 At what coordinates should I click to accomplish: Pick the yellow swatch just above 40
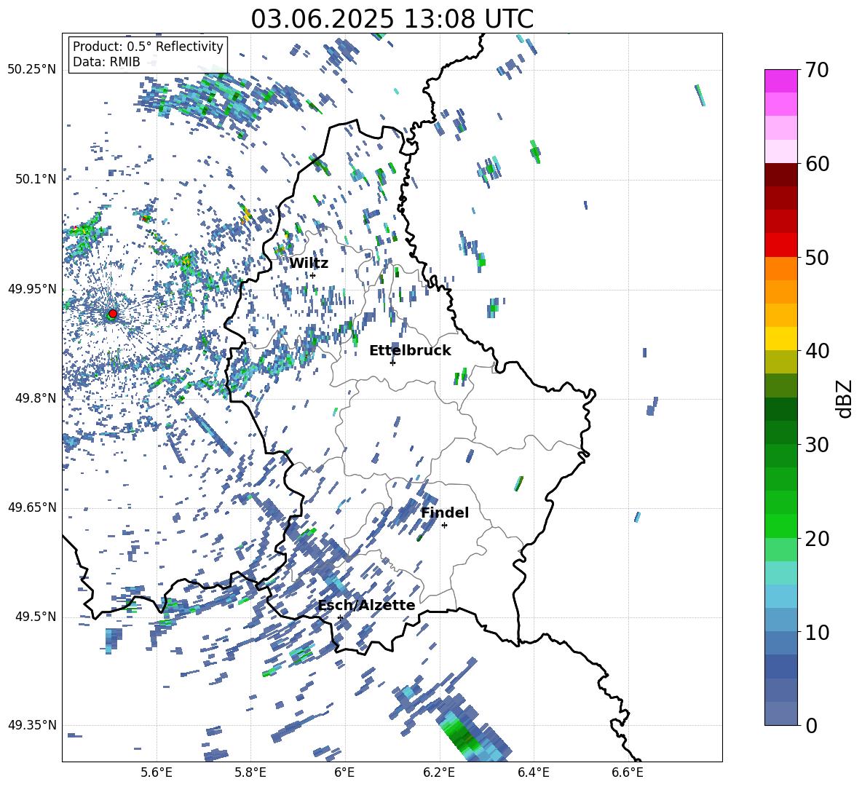click(x=781, y=339)
